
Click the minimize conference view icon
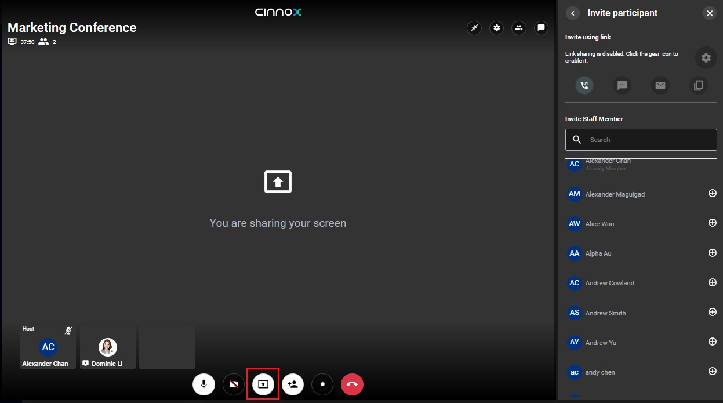click(475, 28)
